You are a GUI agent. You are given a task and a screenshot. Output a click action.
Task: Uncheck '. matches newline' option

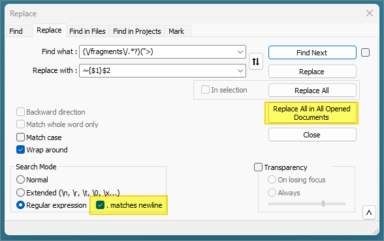[x=100, y=205]
